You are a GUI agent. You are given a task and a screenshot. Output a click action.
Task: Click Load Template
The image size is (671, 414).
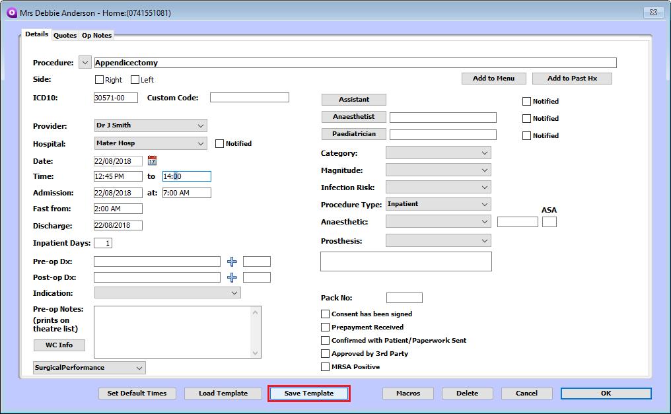tap(223, 393)
